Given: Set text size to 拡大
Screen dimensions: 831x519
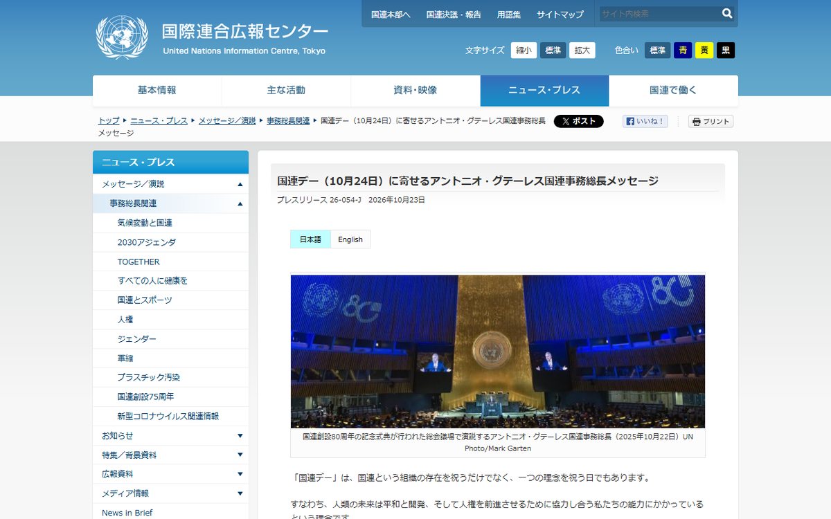Looking at the screenshot, I should click(582, 51).
